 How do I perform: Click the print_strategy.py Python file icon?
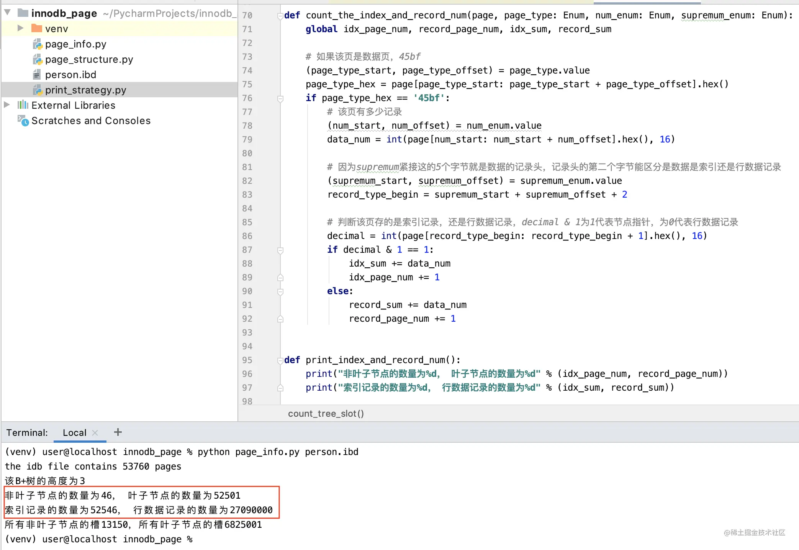(x=37, y=90)
